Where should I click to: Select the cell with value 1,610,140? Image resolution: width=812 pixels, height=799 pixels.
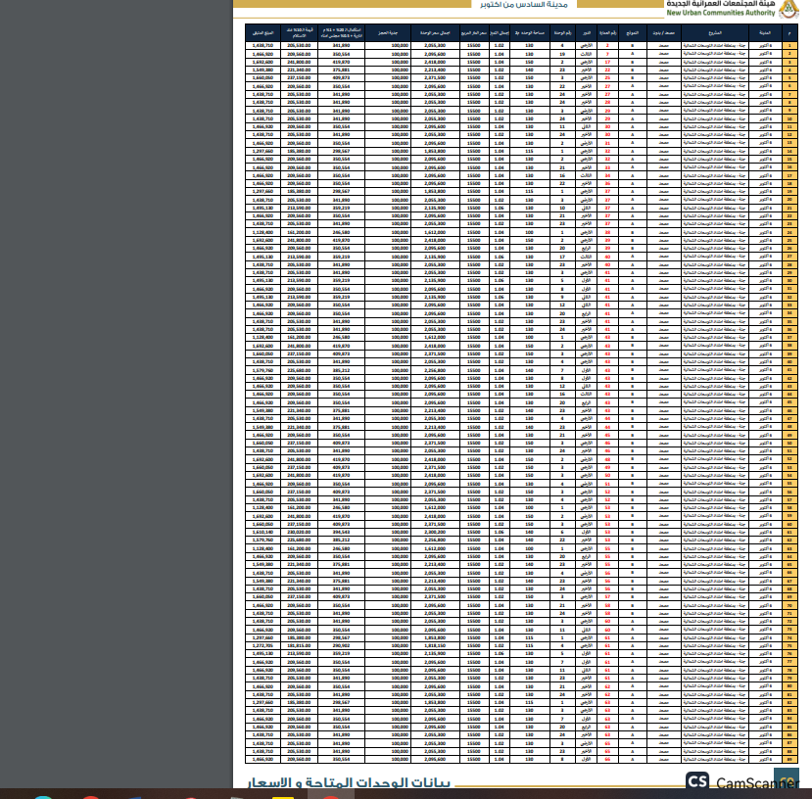point(263,532)
